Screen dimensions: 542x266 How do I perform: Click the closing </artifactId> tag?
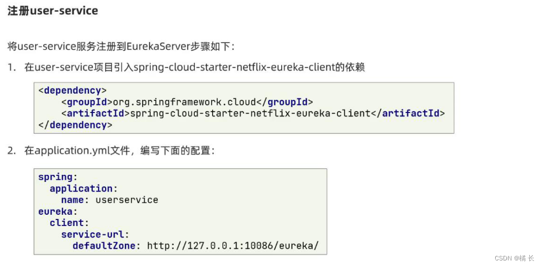(x=408, y=113)
